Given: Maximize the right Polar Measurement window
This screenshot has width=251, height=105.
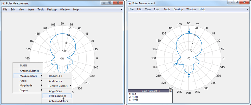Looking at the screenshot, I should tap(236, 3).
